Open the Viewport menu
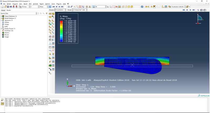Viewport: 210px width, 113px height. (x=15, y=4)
